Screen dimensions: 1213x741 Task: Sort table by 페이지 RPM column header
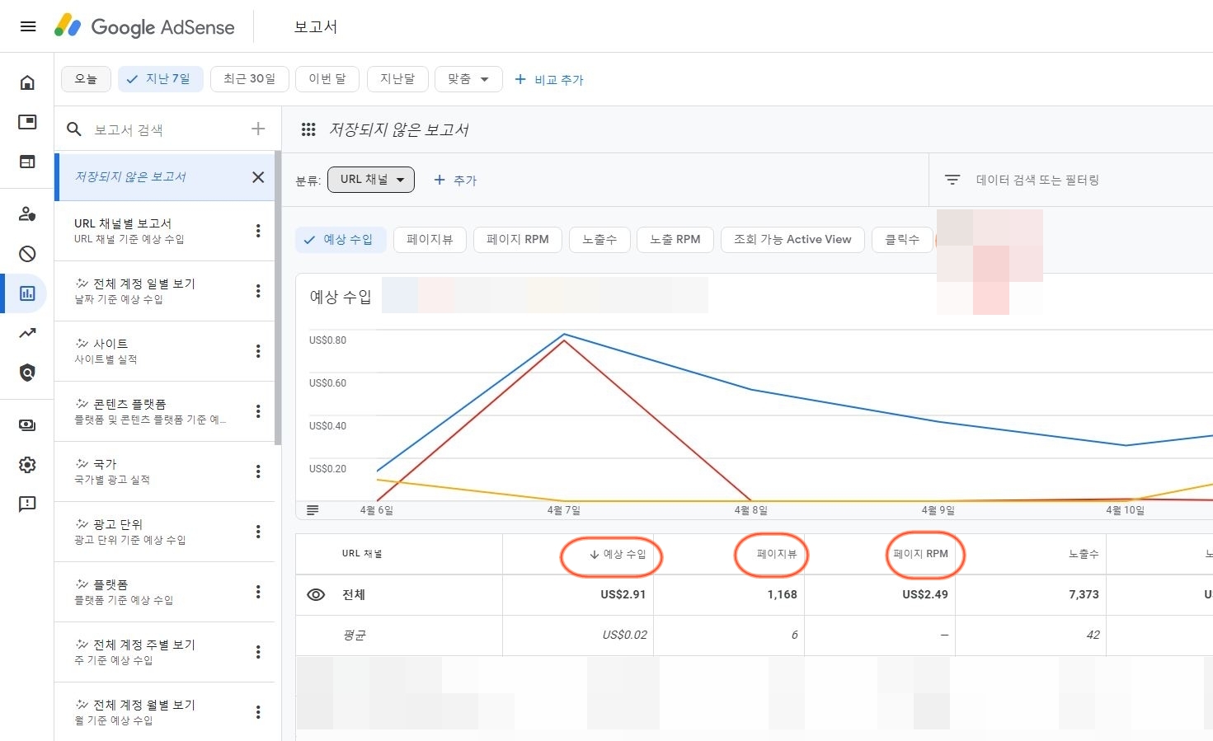[921, 554]
